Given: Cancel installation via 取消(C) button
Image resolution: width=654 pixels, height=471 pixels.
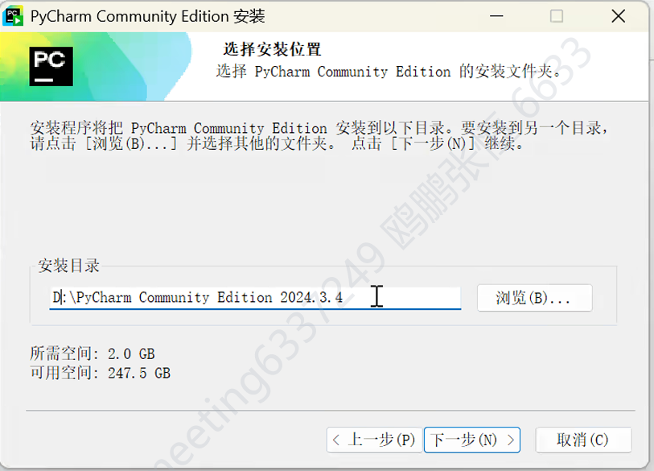Looking at the screenshot, I should 583,440.
